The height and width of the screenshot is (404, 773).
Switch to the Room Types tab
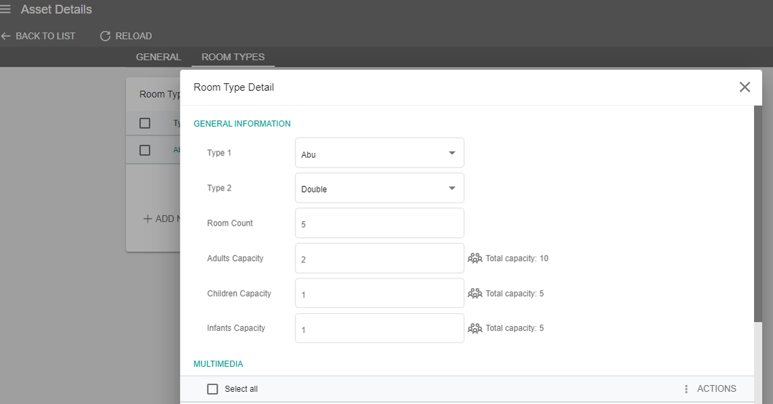233,57
